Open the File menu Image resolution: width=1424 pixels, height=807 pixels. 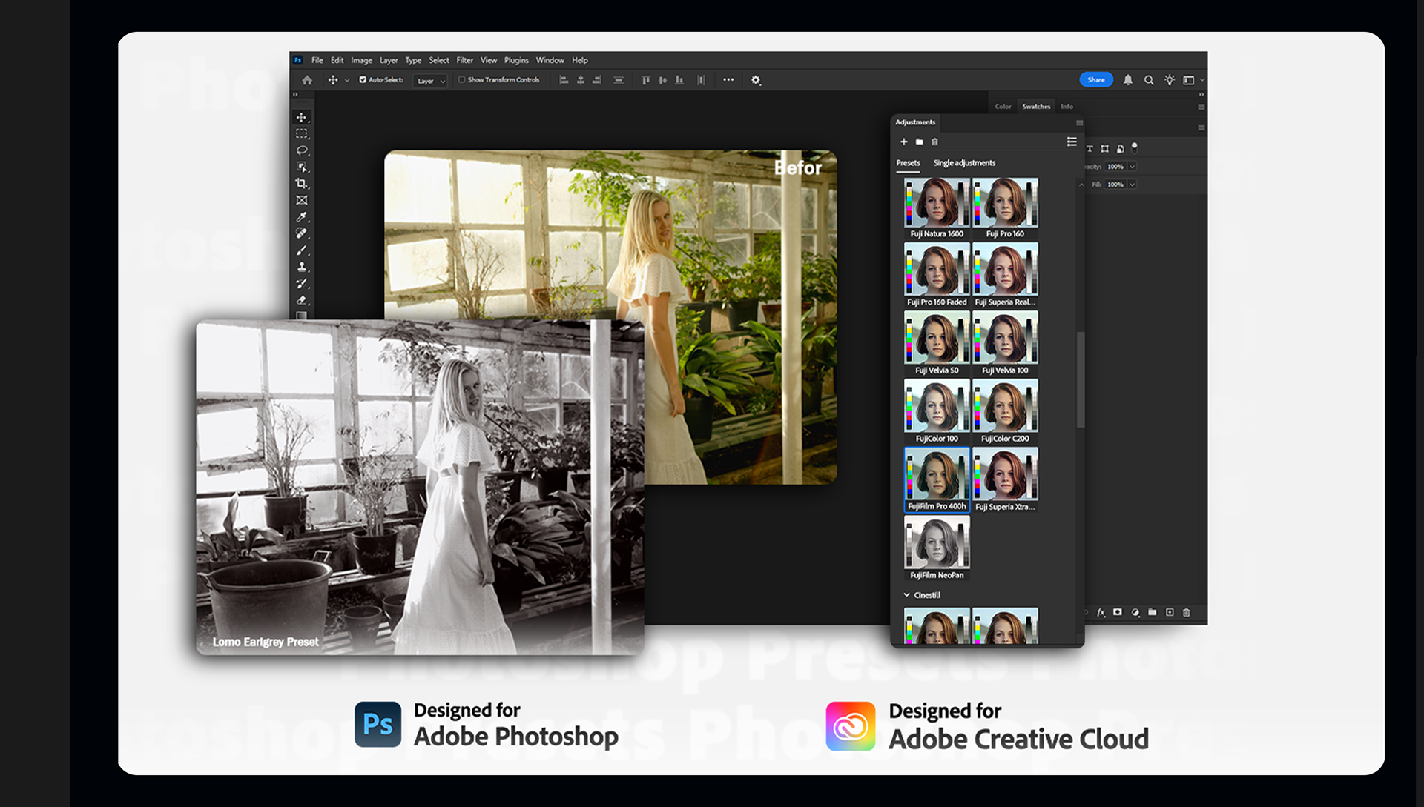point(317,61)
